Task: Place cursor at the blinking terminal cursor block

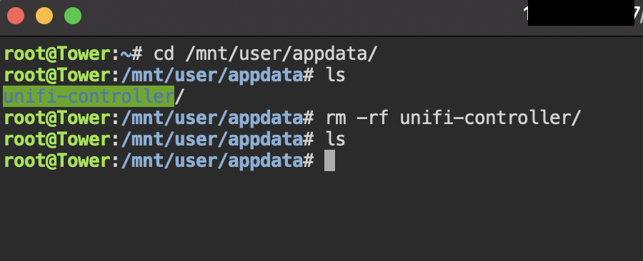Action: 329,160
